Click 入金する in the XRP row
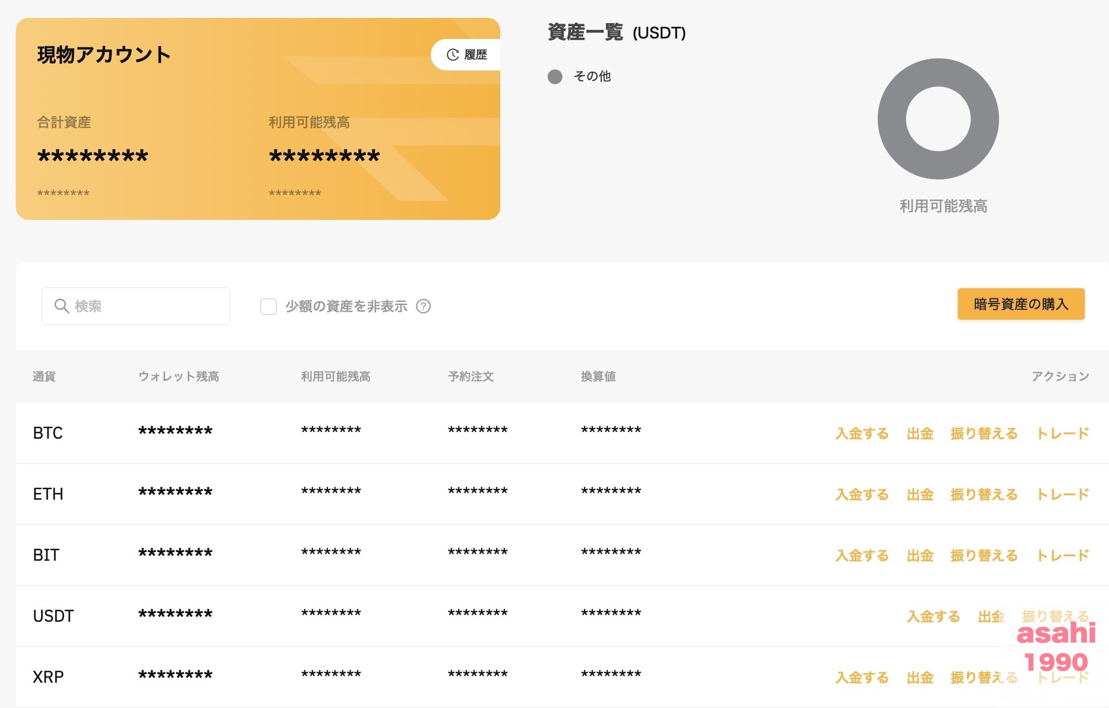1109x708 pixels. [x=862, y=677]
